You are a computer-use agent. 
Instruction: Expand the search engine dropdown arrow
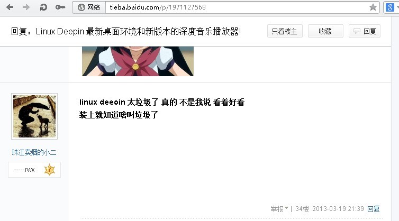pos(397,7)
